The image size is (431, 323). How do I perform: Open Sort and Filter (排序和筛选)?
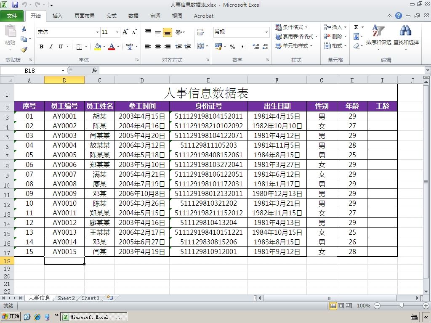point(378,37)
